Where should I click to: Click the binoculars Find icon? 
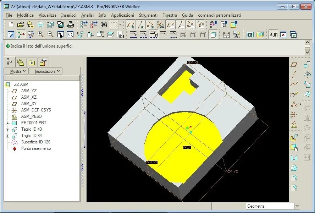tap(104, 25)
